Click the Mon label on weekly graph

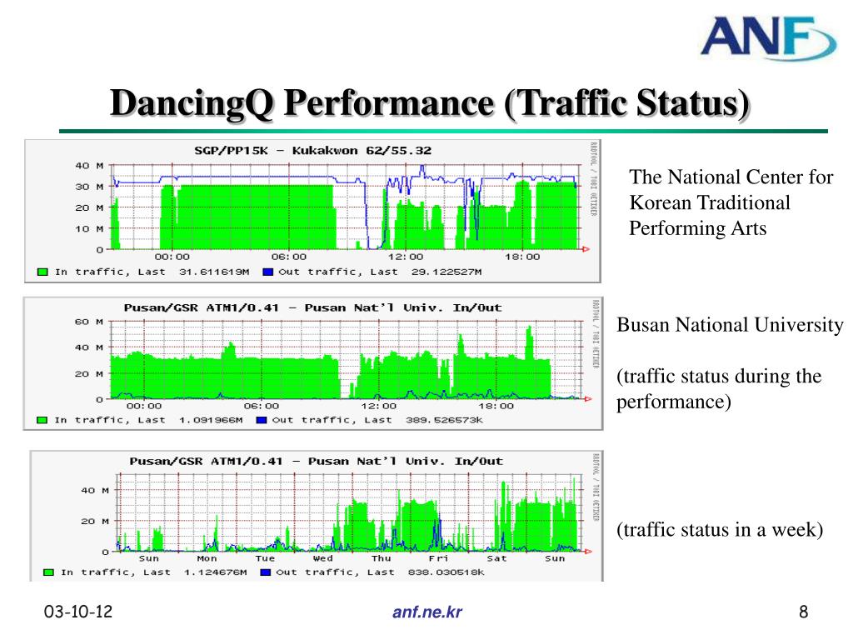click(x=207, y=558)
